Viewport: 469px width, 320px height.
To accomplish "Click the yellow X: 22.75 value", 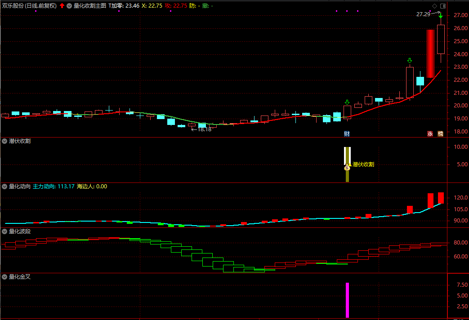I will point(152,6).
